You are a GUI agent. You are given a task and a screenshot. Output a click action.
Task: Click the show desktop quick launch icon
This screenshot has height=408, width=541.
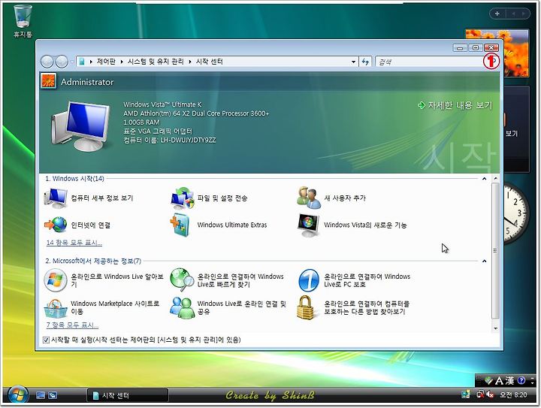click(x=41, y=395)
